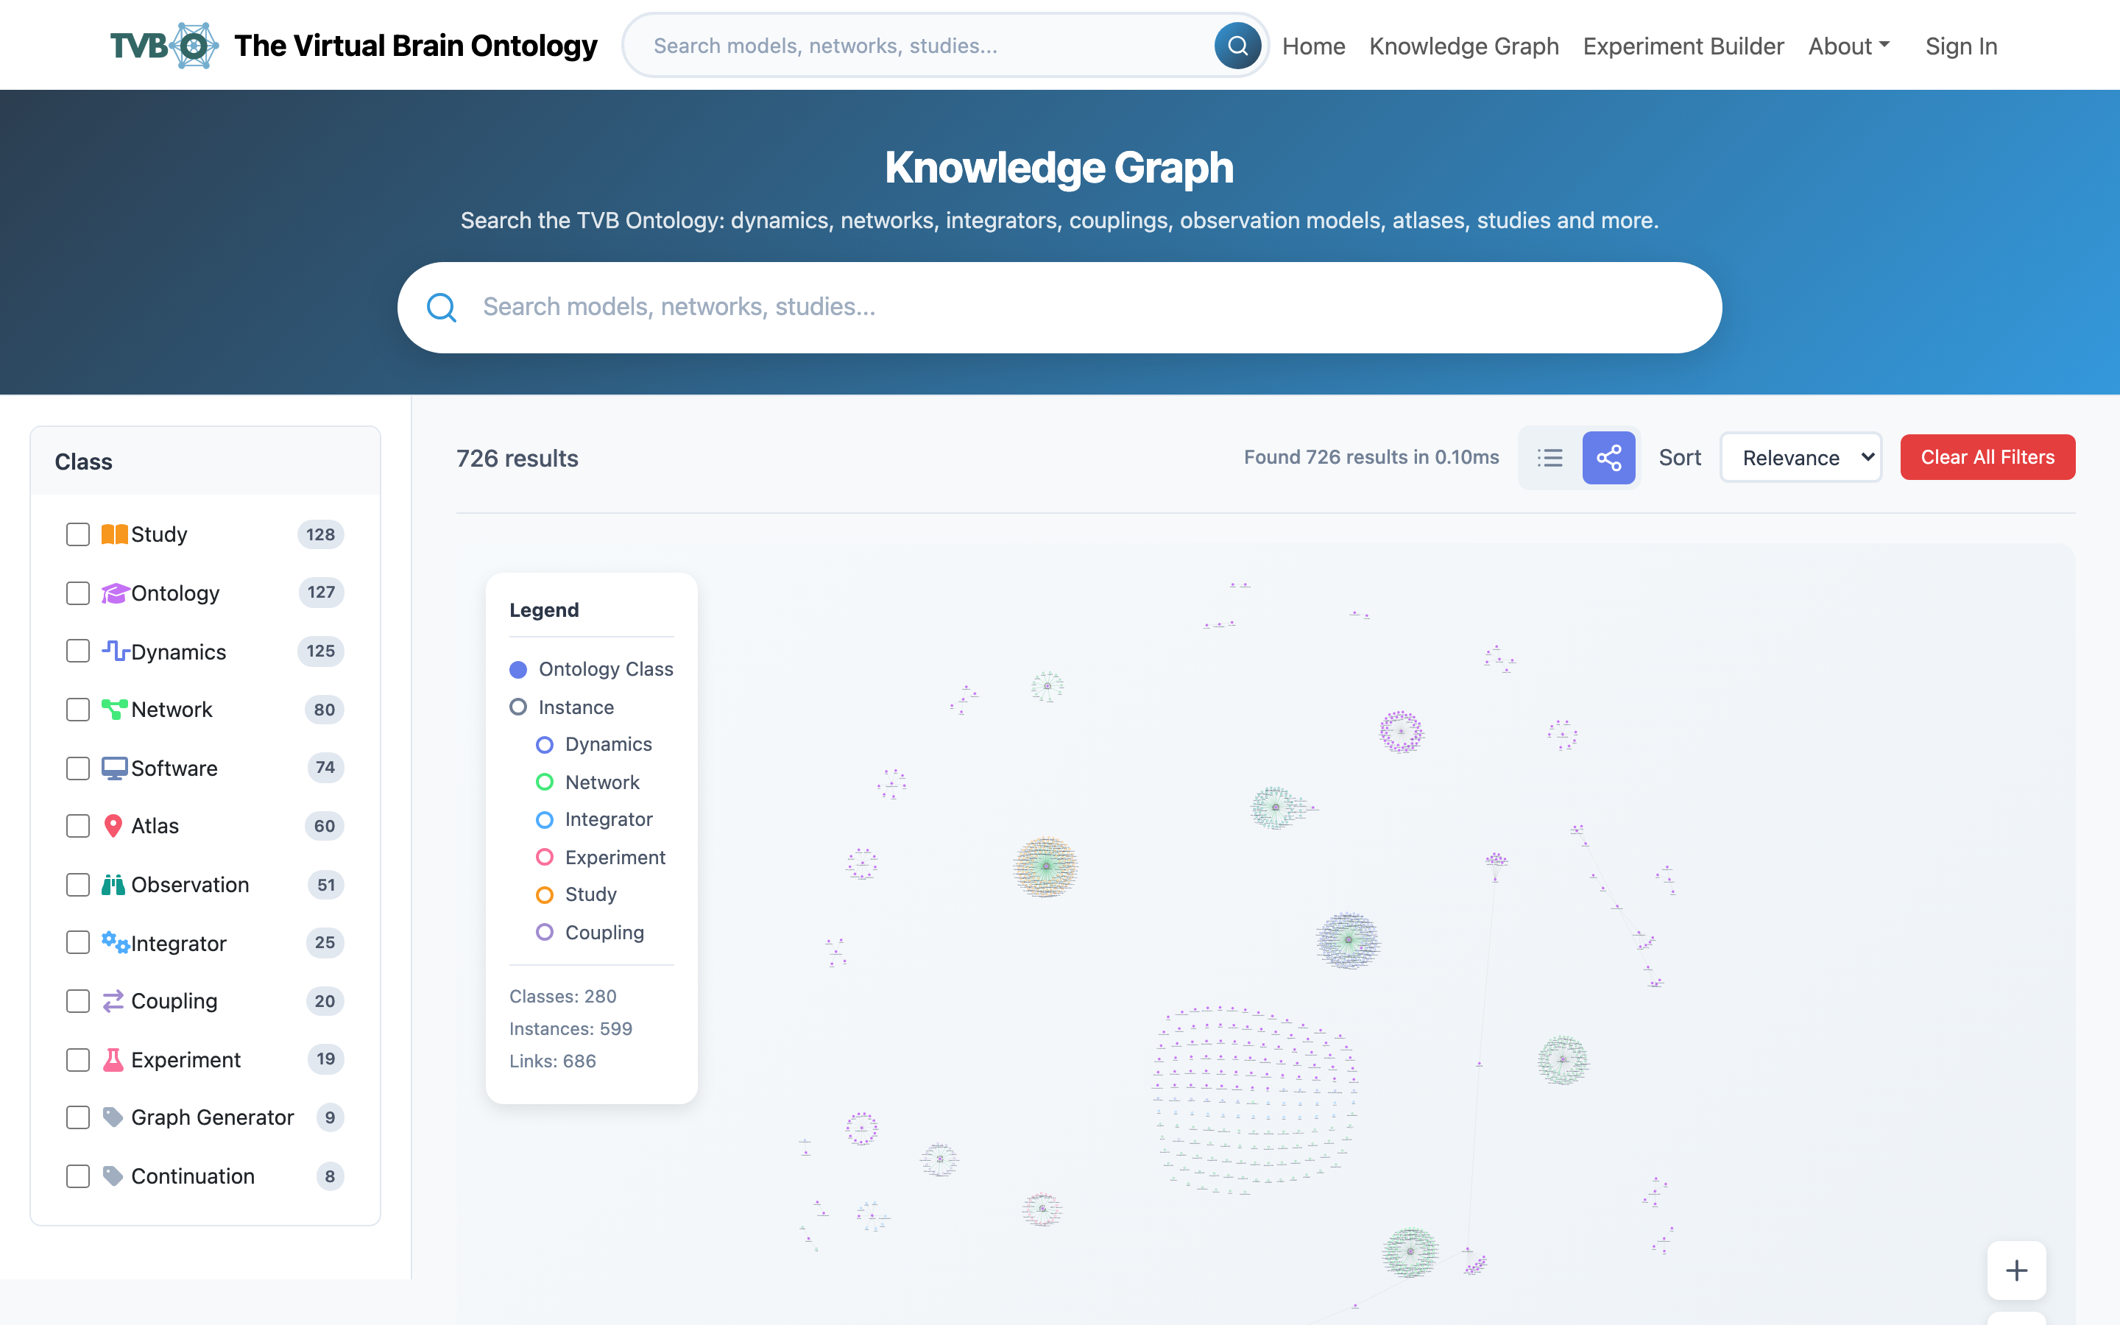Click the round blue search button in navbar
Viewport: 2120px width, 1325px height.
point(1237,46)
